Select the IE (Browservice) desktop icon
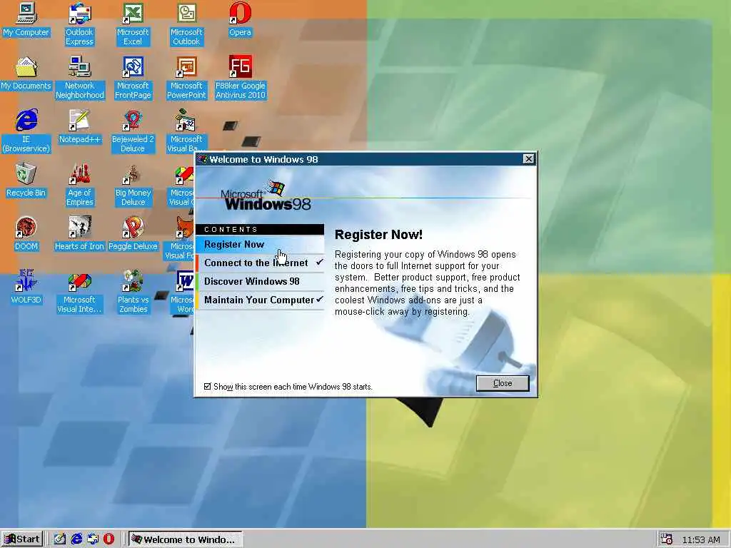The height and width of the screenshot is (548, 731). (x=26, y=131)
